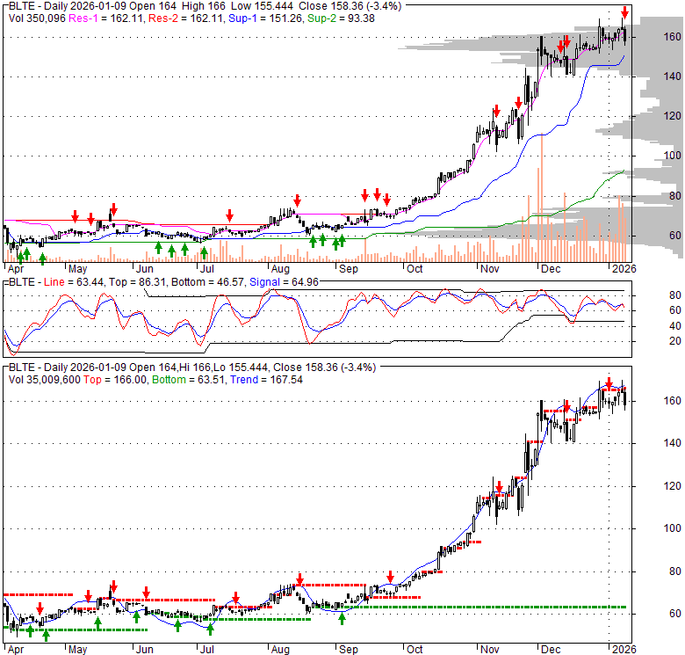The image size is (685, 655).
Task: Click the red sell arrow above January 2026 candles, top chart
Action: coord(625,12)
